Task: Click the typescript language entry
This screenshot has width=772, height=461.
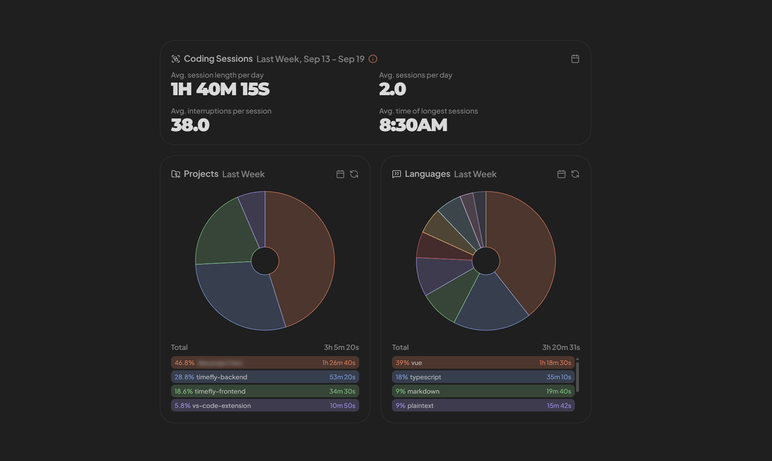Action: click(483, 377)
